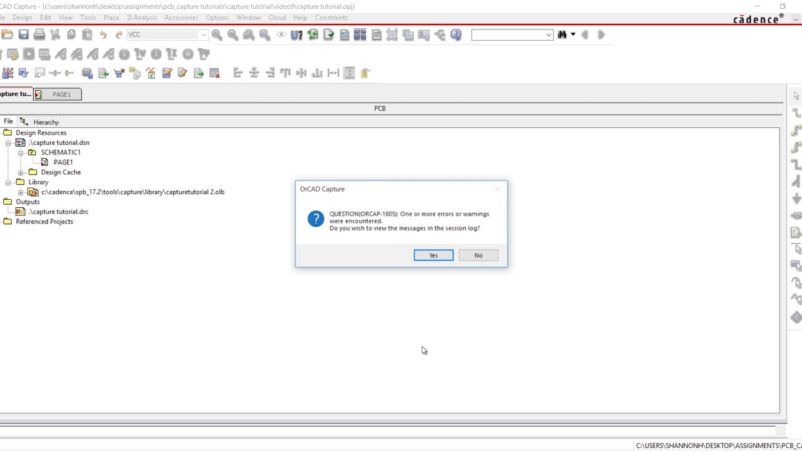The width and height of the screenshot is (802, 451).
Task: Click the empty search text box
Action: click(508, 35)
